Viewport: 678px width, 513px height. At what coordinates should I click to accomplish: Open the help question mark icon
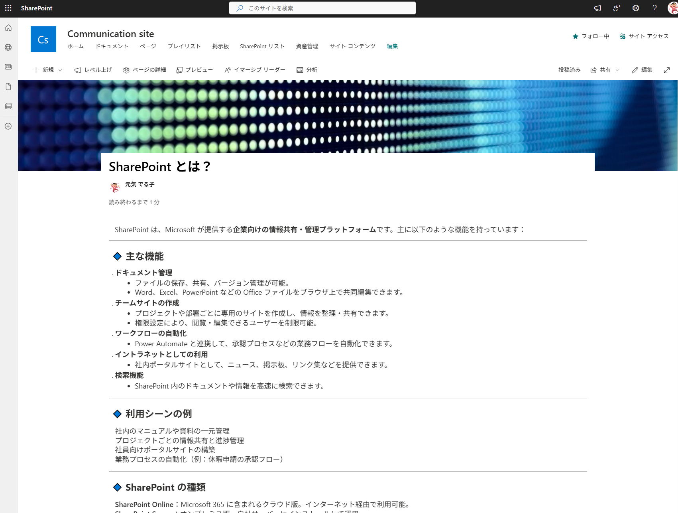pos(654,8)
